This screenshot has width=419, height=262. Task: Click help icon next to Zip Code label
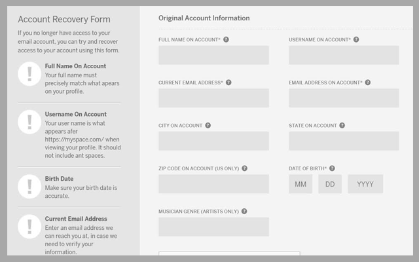point(244,168)
